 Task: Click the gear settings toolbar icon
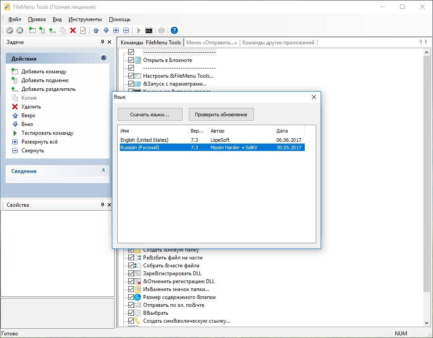coord(162,30)
